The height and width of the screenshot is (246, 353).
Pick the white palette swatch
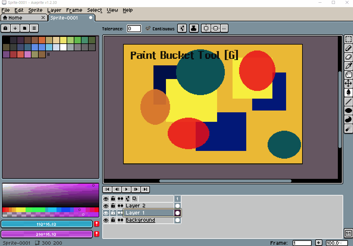click(63, 47)
